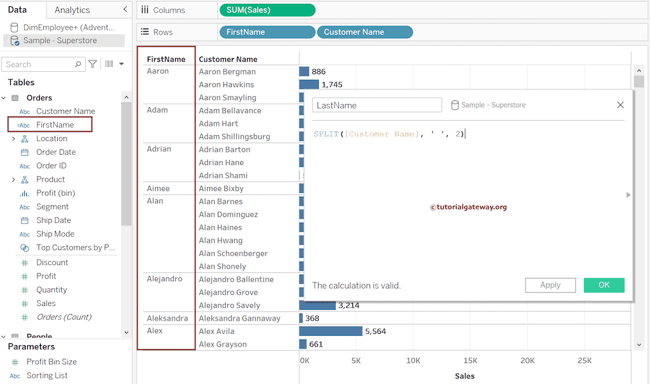Click the Product hierarchy icon
Image resolution: width=650 pixels, height=384 pixels.
25,180
